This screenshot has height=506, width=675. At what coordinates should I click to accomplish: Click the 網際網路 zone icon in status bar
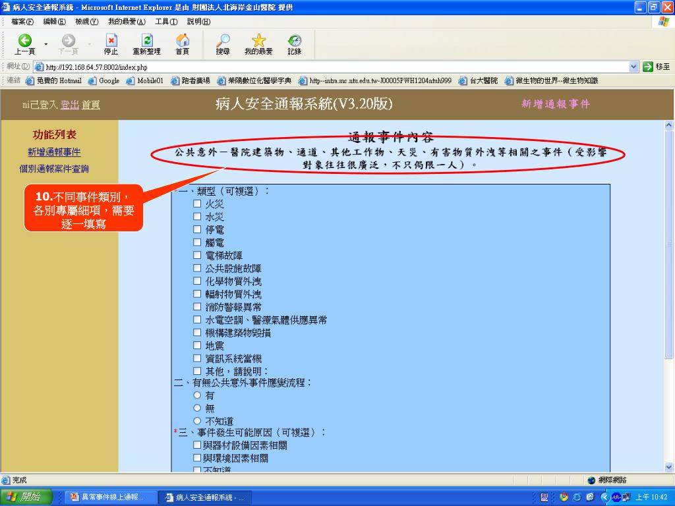591,480
